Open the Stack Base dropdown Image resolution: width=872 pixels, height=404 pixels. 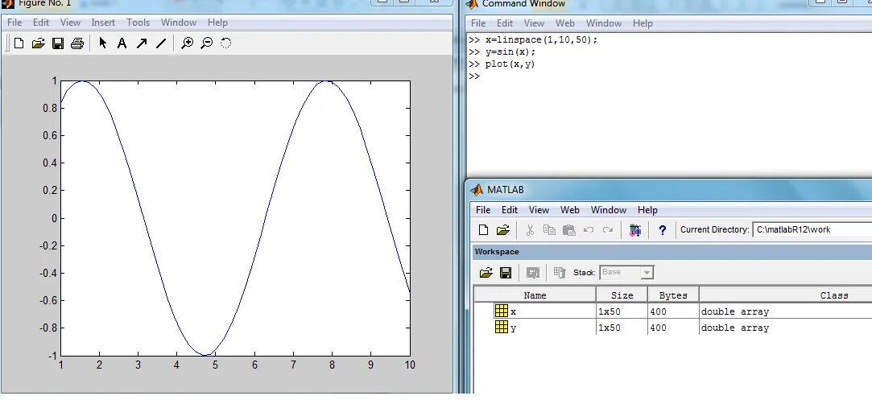pos(626,272)
